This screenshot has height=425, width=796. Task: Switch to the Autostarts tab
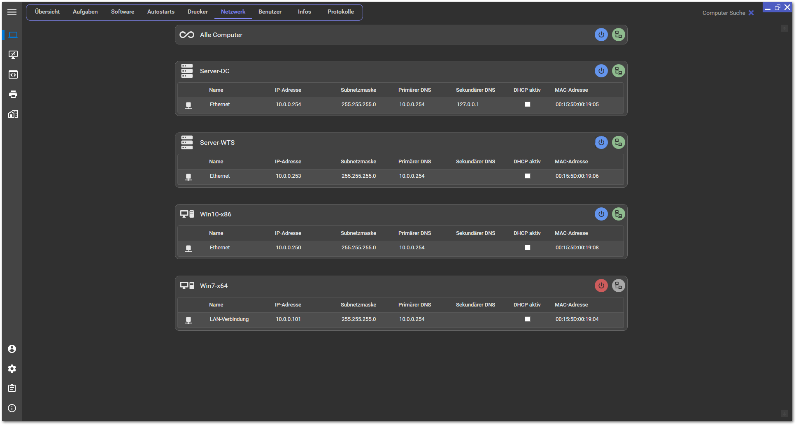coord(161,12)
